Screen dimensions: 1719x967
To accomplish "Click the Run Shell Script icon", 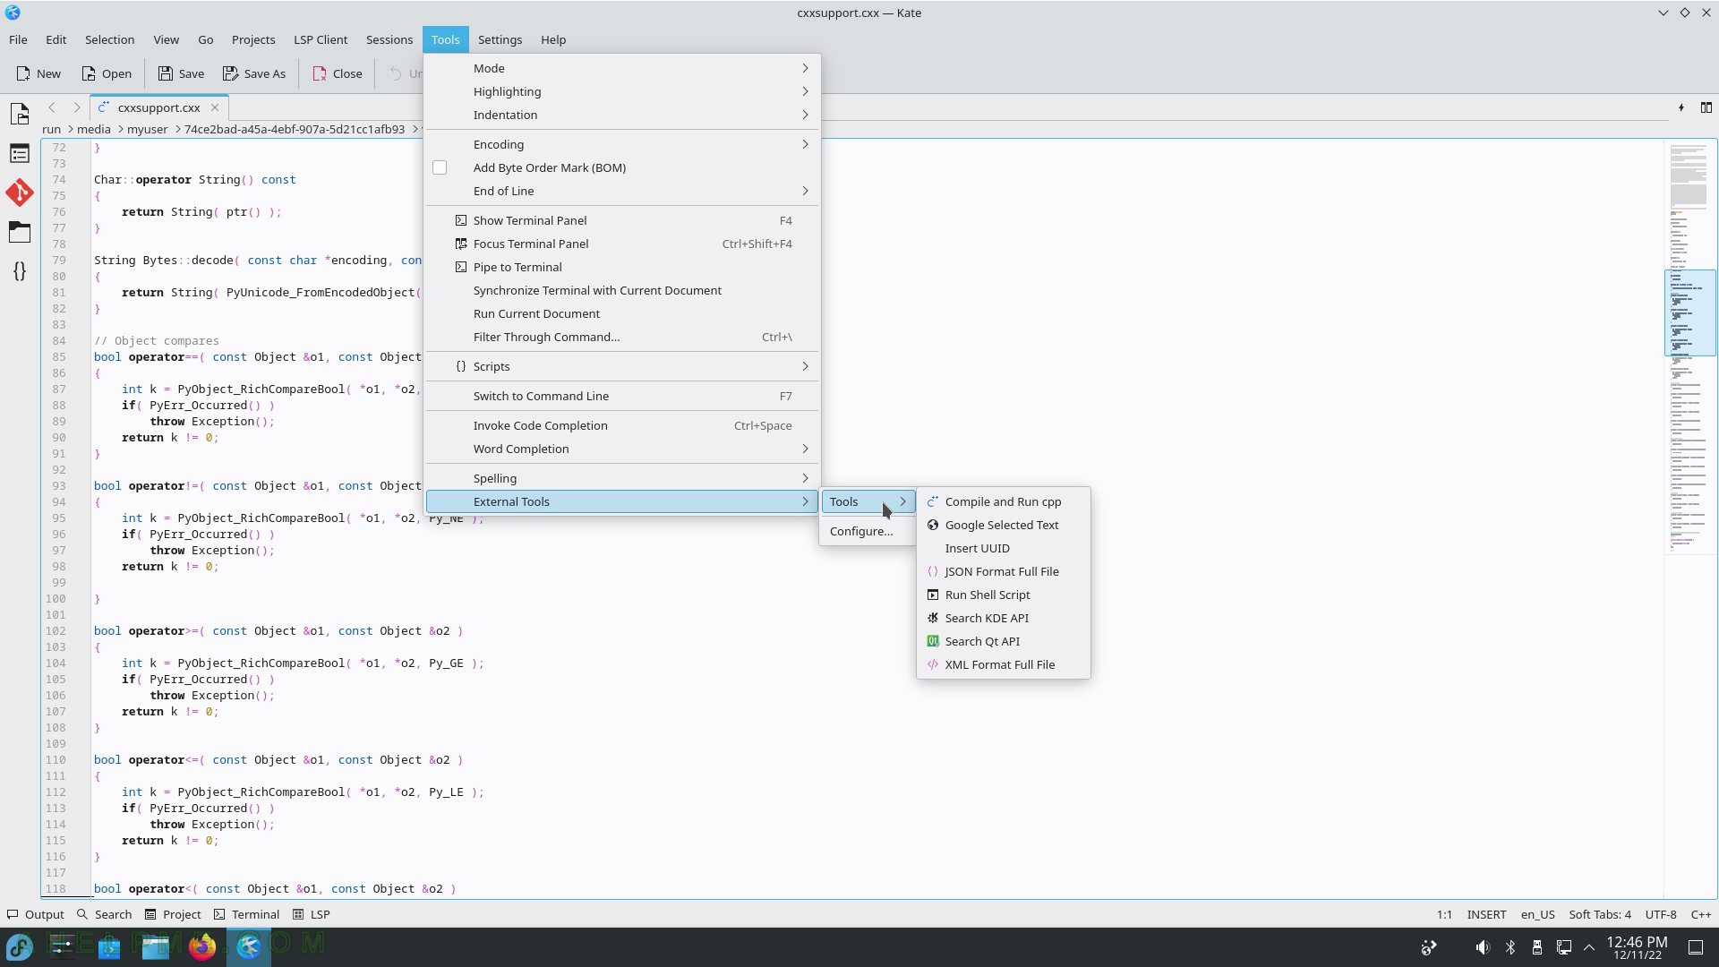I will pyautogui.click(x=933, y=595).
